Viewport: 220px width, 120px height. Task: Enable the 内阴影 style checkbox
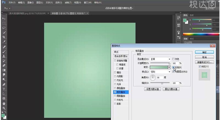pyautogui.click(x=115, y=76)
